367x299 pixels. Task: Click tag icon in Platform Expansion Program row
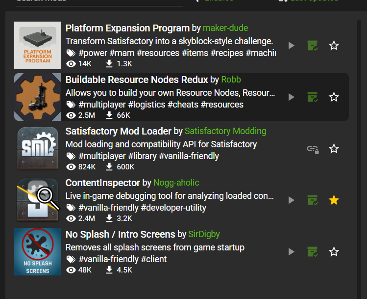coord(71,53)
